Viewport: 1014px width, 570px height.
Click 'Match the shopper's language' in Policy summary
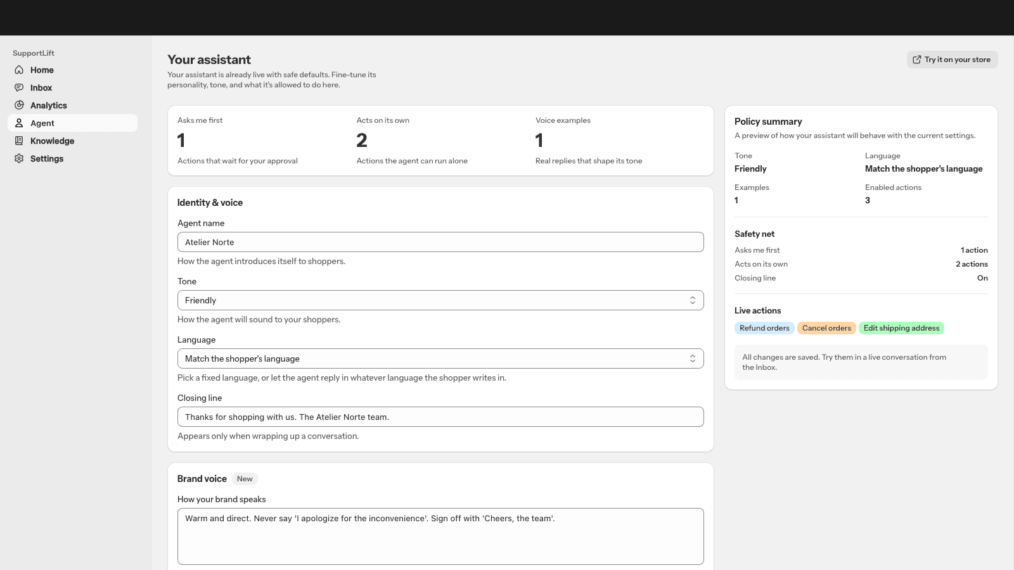tap(923, 168)
